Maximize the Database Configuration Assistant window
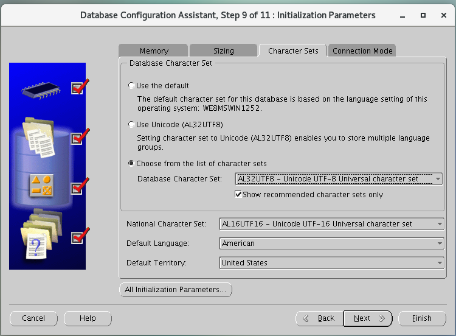Screen dimensions: 456x336 tap(423, 15)
